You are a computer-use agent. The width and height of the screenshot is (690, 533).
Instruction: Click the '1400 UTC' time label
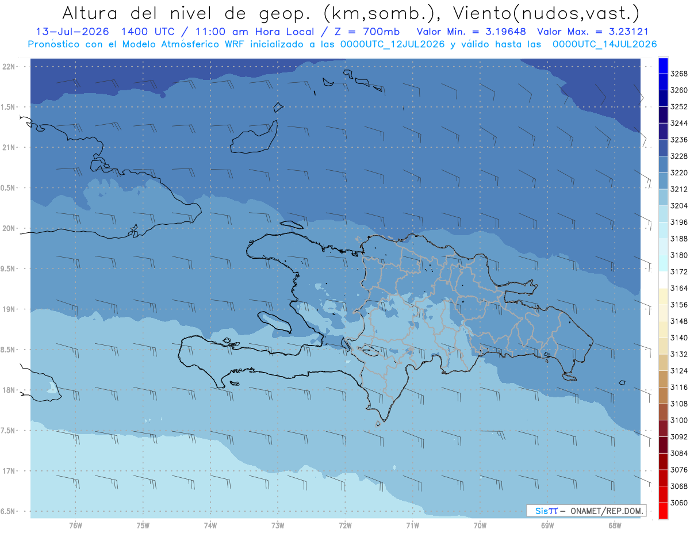click(149, 32)
